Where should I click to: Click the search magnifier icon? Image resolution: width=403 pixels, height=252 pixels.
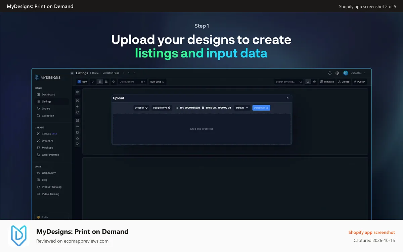tap(301, 82)
